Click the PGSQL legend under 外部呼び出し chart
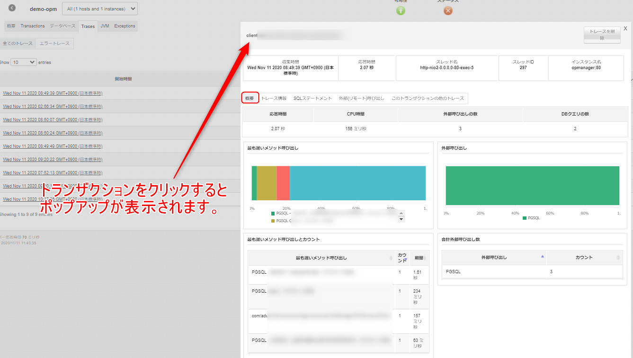Viewport: 633px width, 358px height. pyautogui.click(x=531, y=218)
